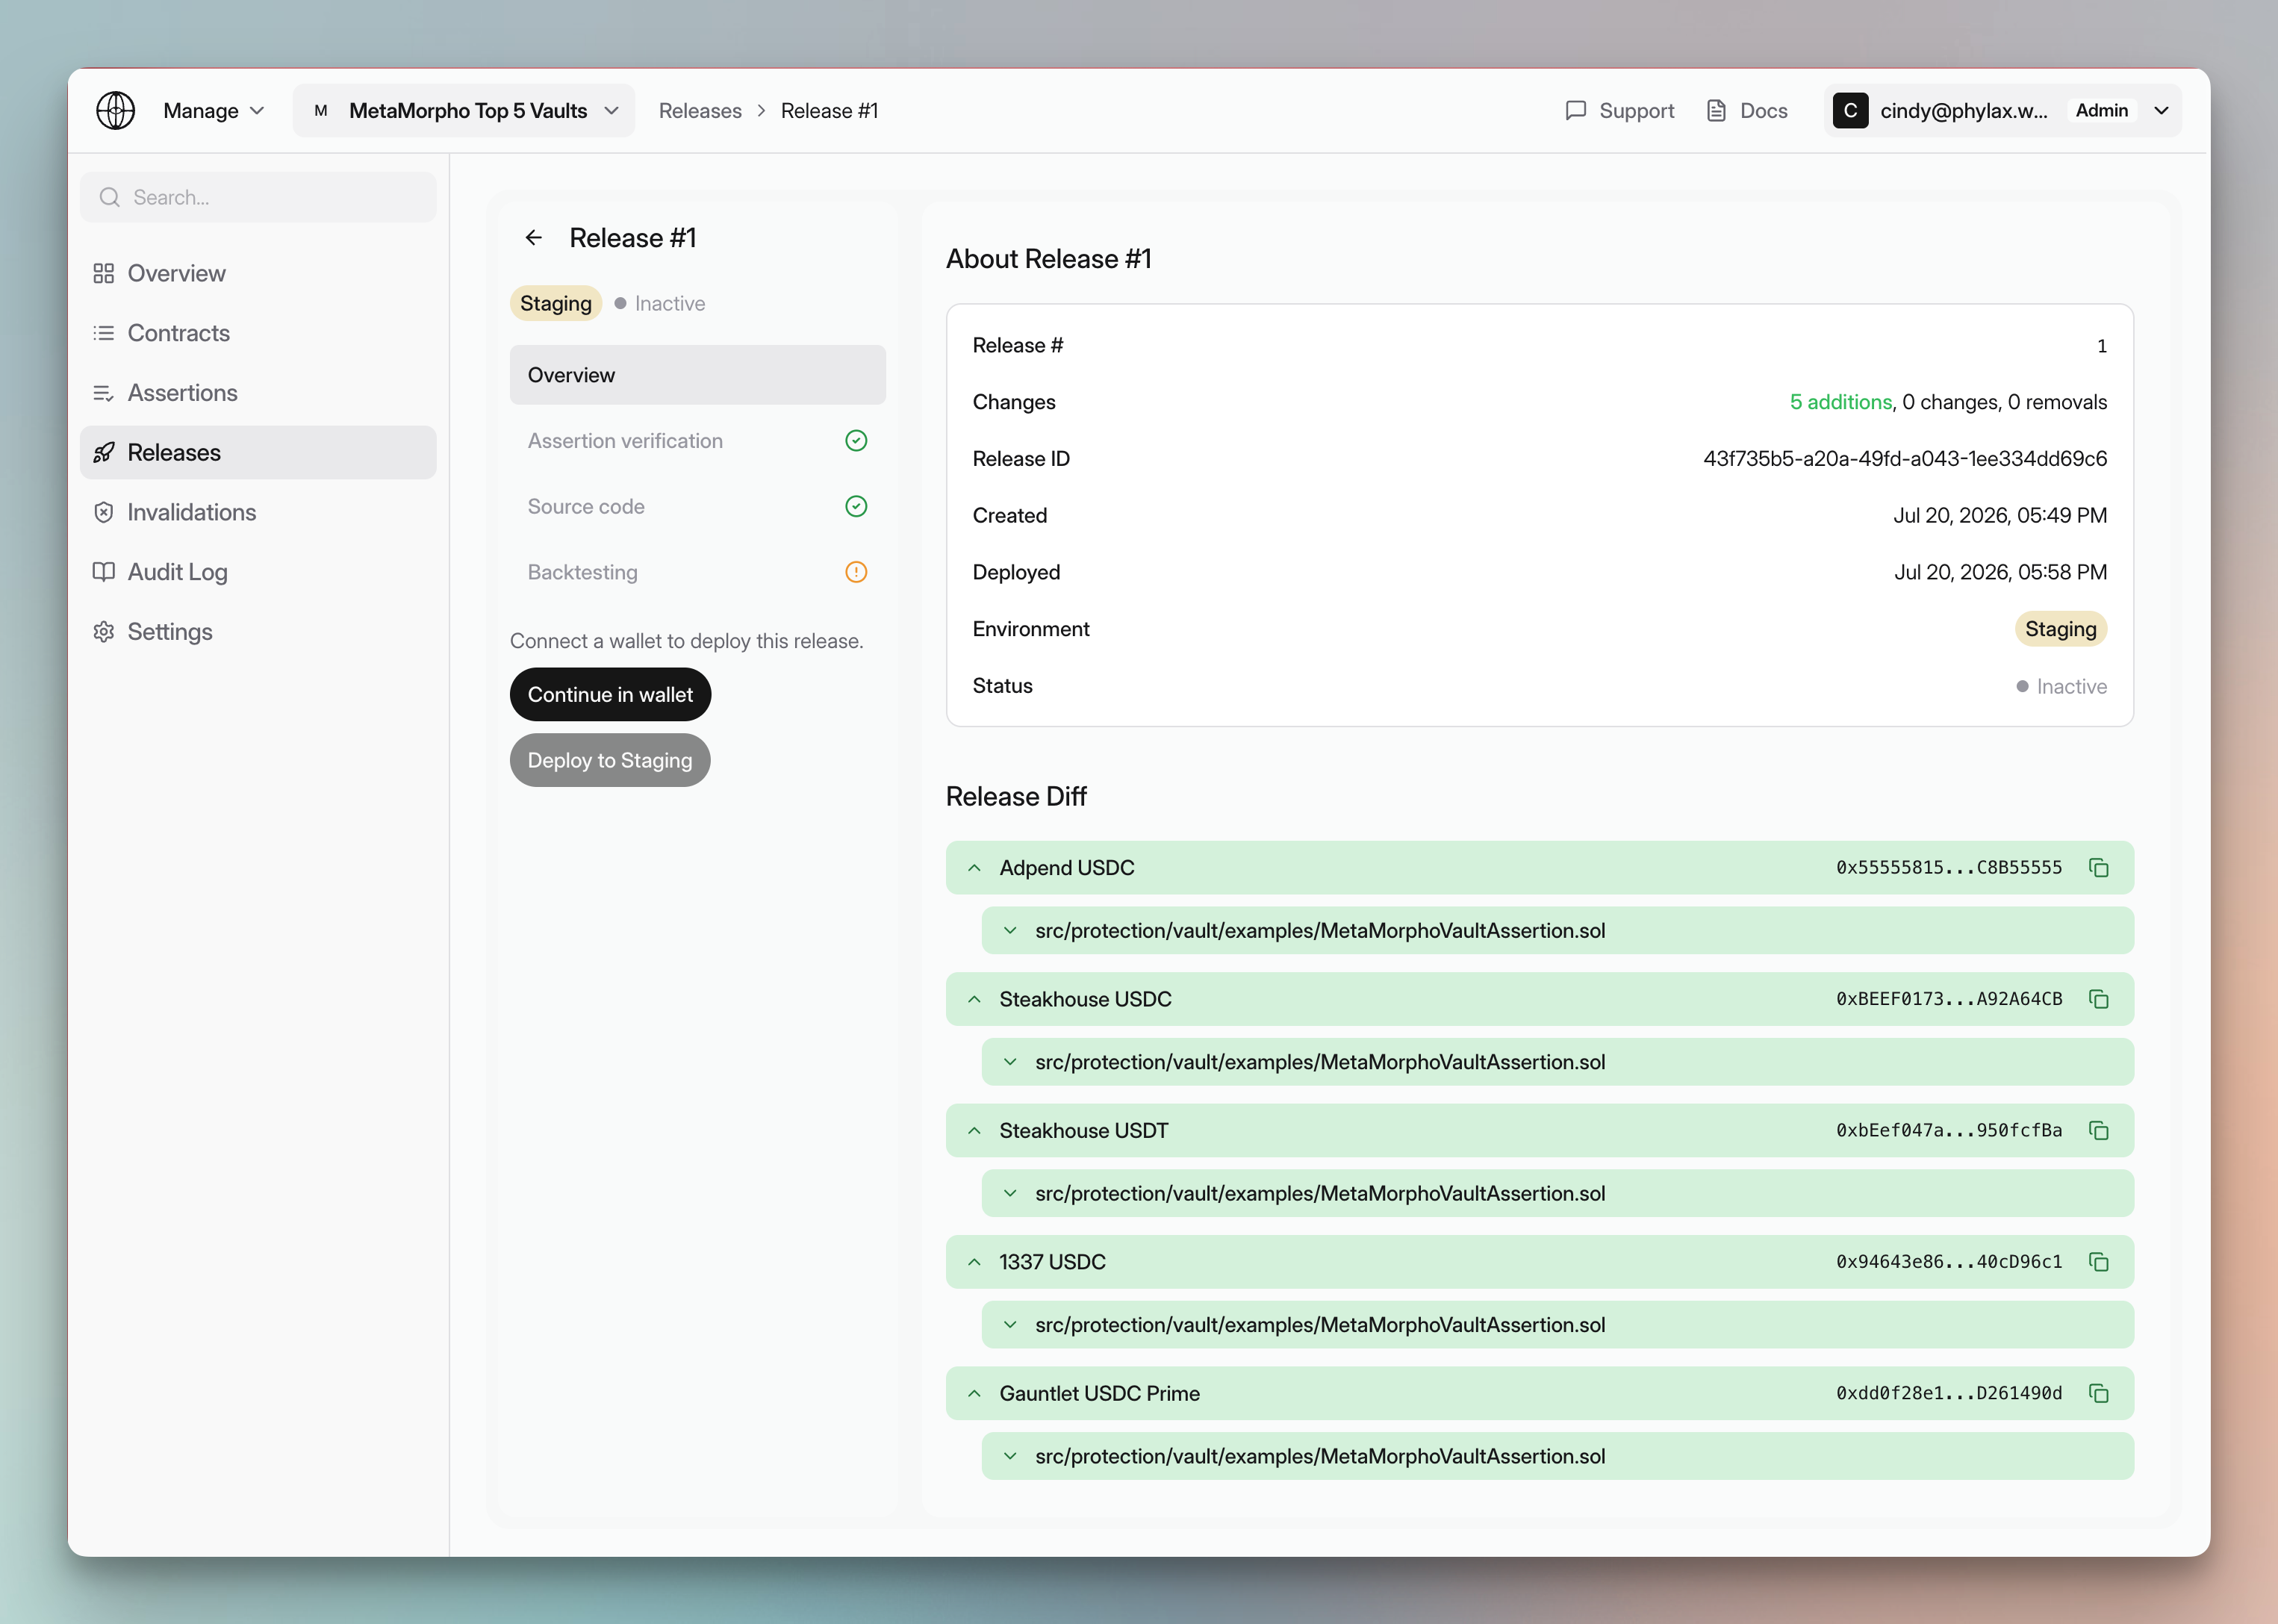This screenshot has height=1624, width=2278.
Task: Collapse the Steakhouse USDT diff section
Action: (974, 1131)
